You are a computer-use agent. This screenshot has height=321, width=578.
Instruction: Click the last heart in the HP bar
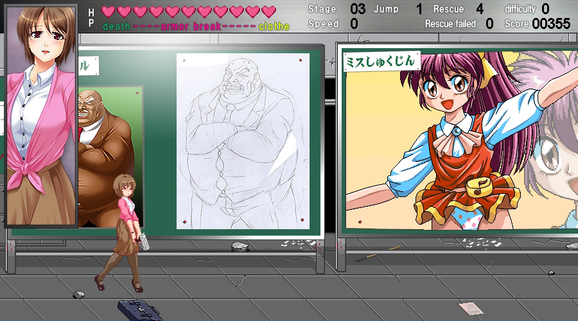pos(268,11)
